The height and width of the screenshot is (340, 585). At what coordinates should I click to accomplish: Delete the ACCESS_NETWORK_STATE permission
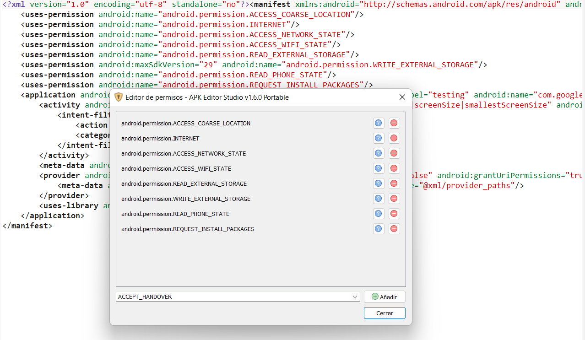pyautogui.click(x=394, y=153)
